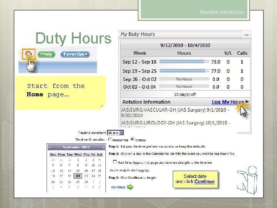277x208 pixels.
Task: Open the Favorites dropdown menu
Action: tap(75, 54)
